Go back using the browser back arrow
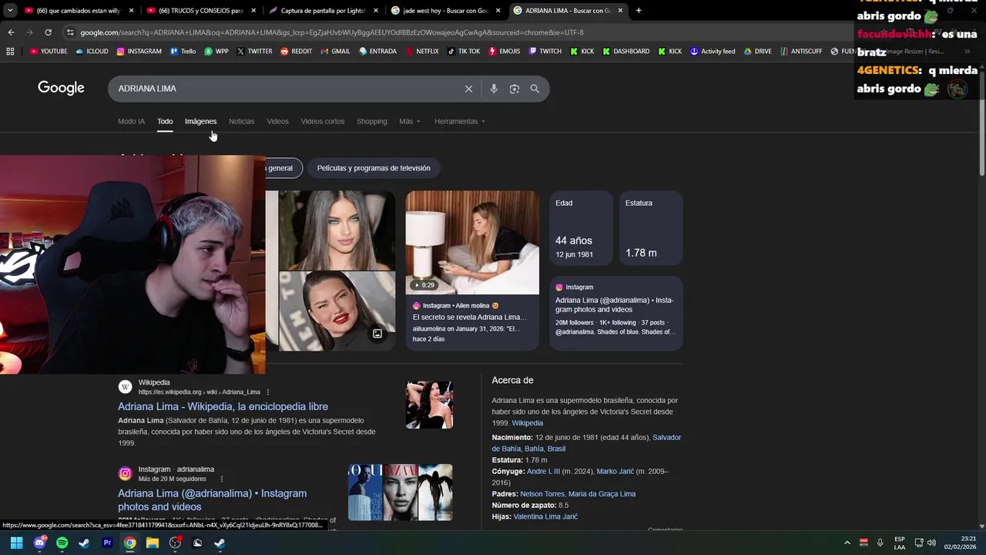986x555 pixels. pyautogui.click(x=11, y=32)
